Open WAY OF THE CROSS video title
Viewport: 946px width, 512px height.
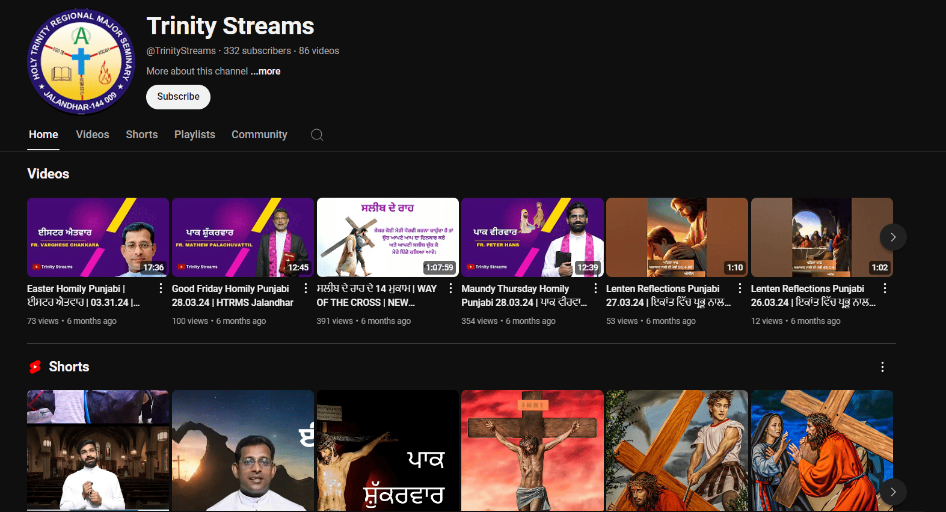click(x=377, y=296)
